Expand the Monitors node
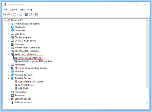The width and height of the screenshot is (152, 112). tap(9, 72)
